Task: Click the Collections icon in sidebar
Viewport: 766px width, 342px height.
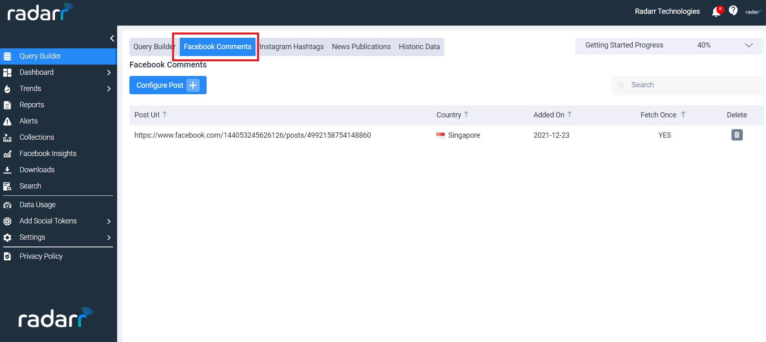Action: pos(7,138)
